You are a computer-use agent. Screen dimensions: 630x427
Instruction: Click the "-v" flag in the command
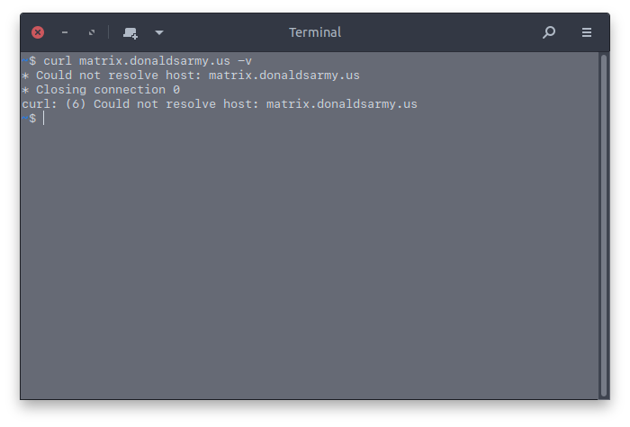[x=245, y=61]
